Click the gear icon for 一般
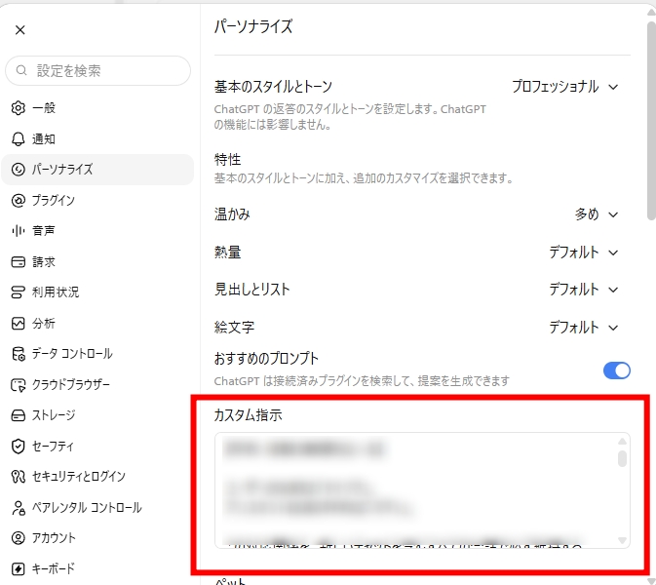This screenshot has height=585, width=656. [x=18, y=108]
